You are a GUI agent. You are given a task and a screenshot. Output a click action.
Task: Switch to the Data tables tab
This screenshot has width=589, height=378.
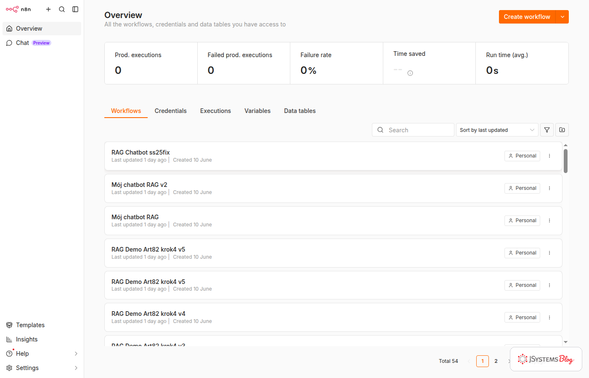coord(300,111)
